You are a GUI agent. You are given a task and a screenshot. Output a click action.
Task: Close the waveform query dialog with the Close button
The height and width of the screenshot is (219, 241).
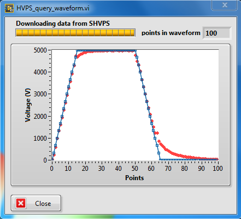[x=36, y=203]
